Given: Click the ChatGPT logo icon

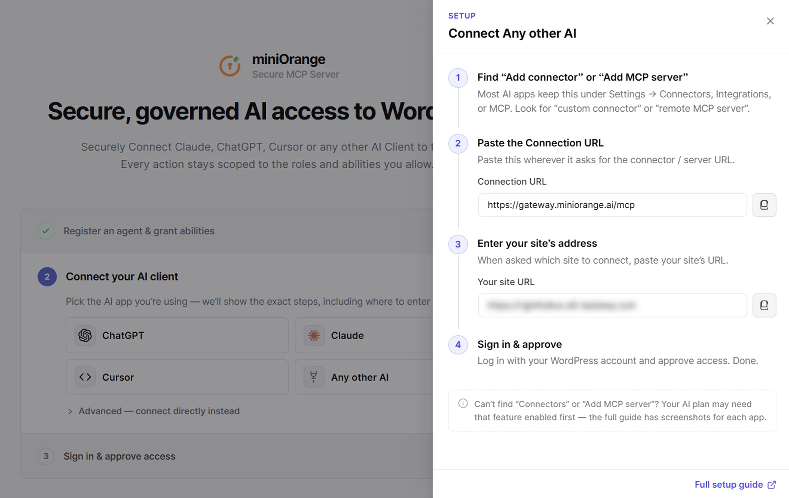Looking at the screenshot, I should coord(85,335).
